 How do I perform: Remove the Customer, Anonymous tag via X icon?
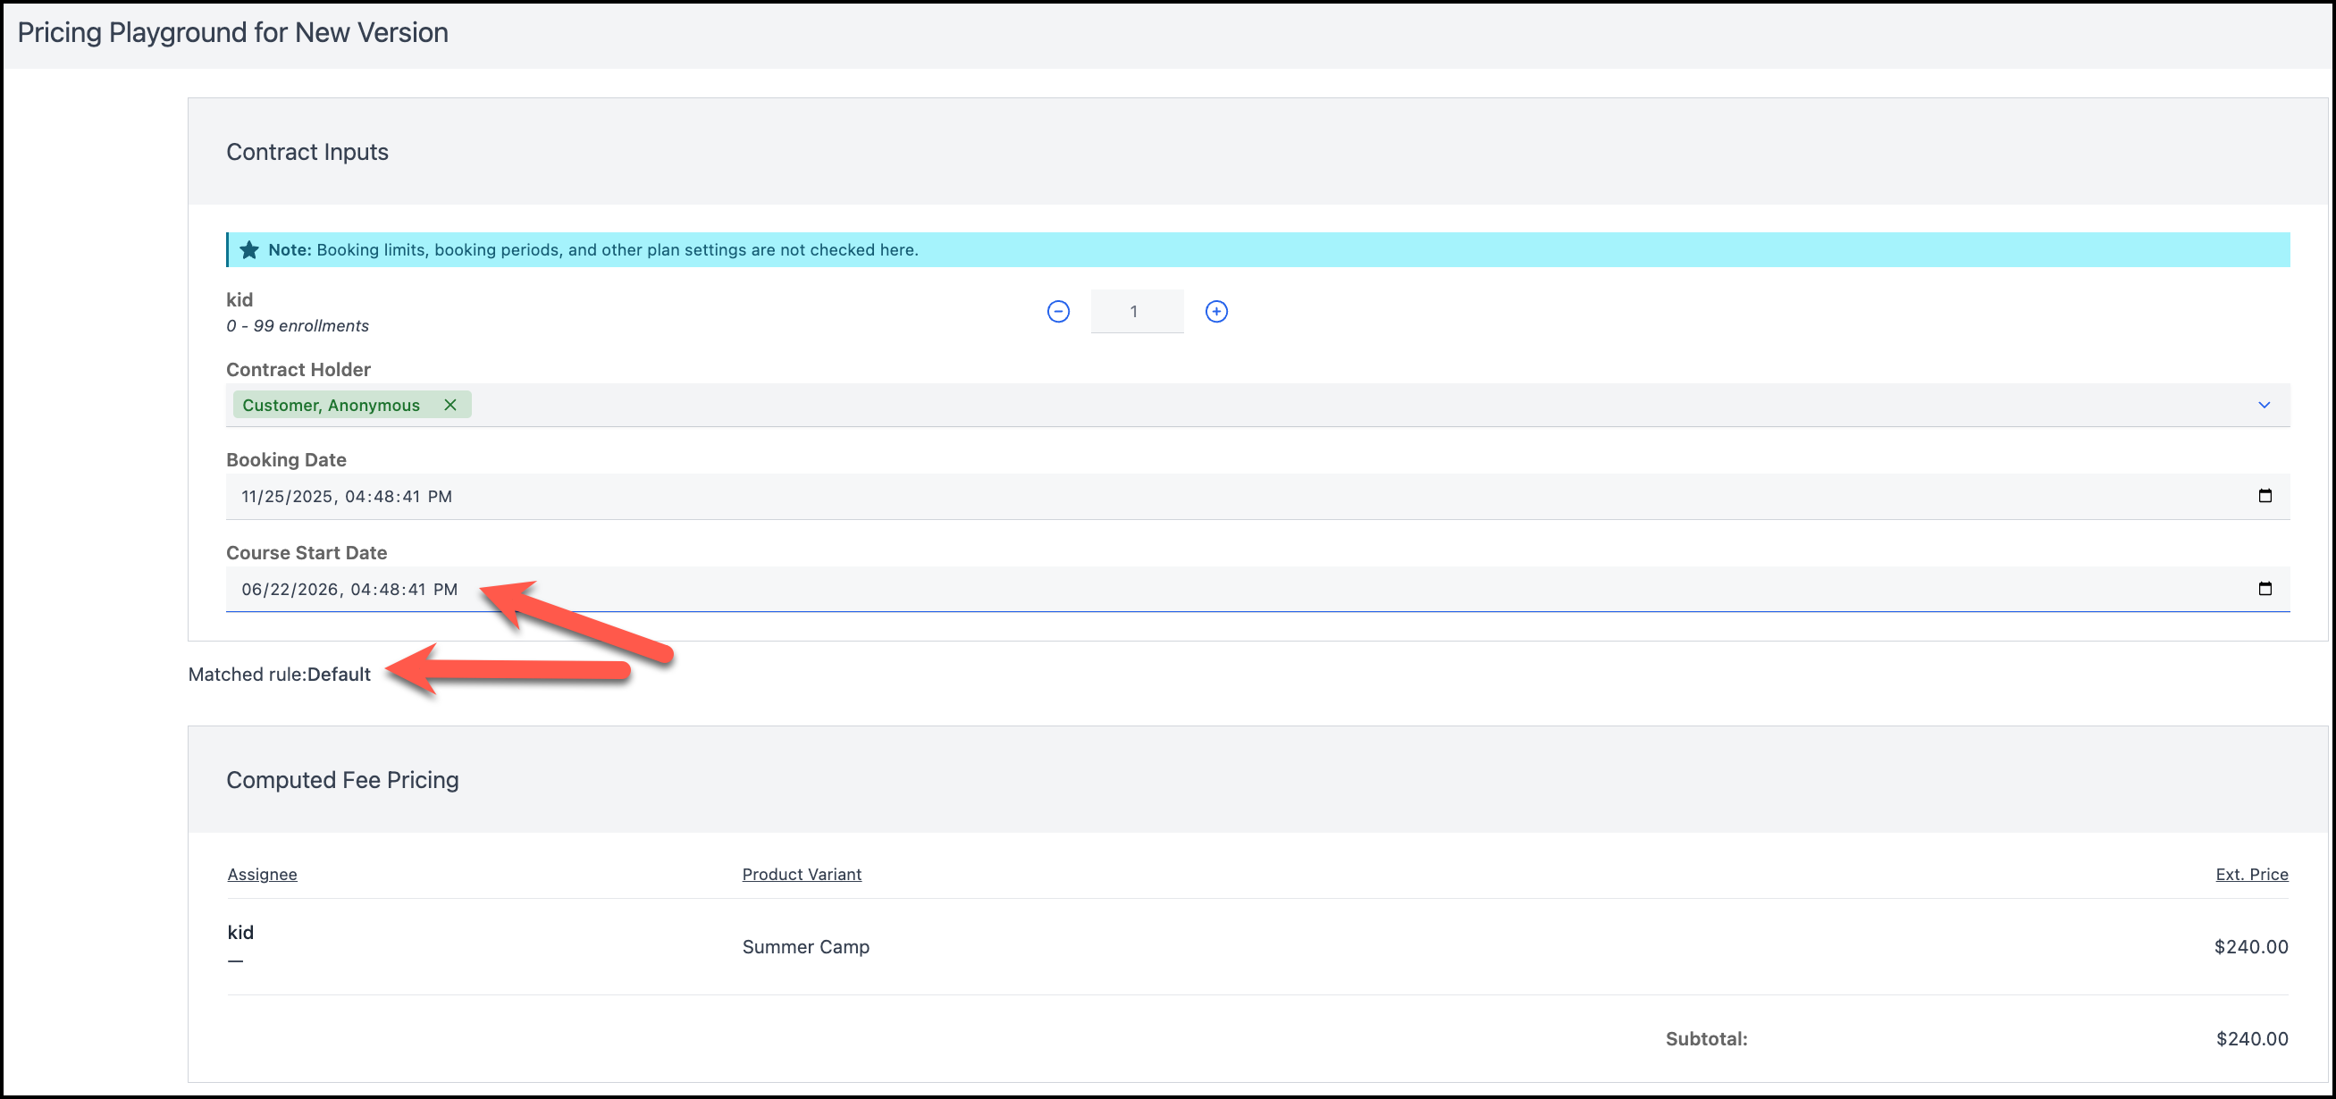point(450,406)
